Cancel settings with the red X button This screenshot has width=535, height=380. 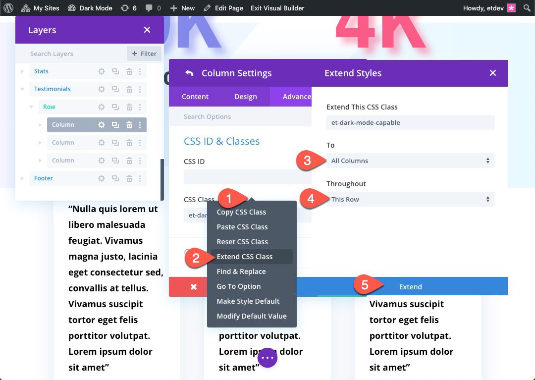tap(193, 286)
